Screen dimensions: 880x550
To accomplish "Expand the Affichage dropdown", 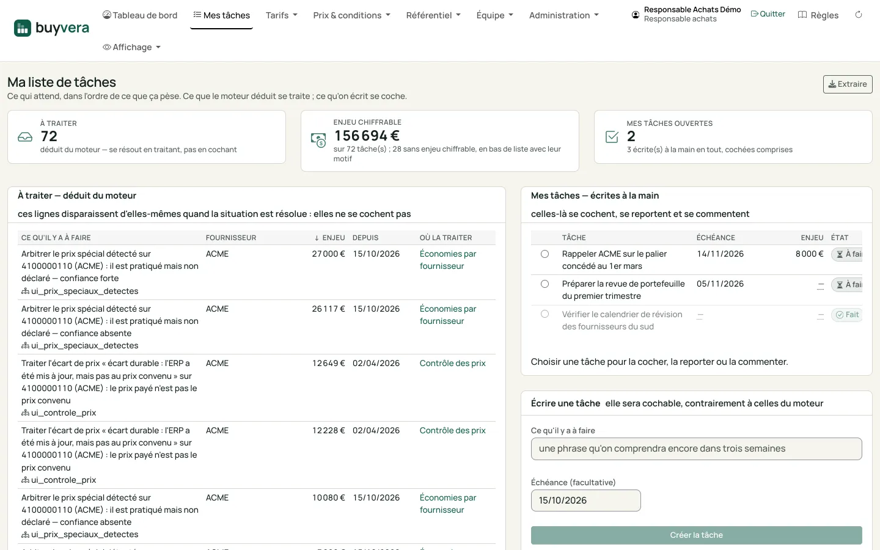I will pyautogui.click(x=131, y=47).
